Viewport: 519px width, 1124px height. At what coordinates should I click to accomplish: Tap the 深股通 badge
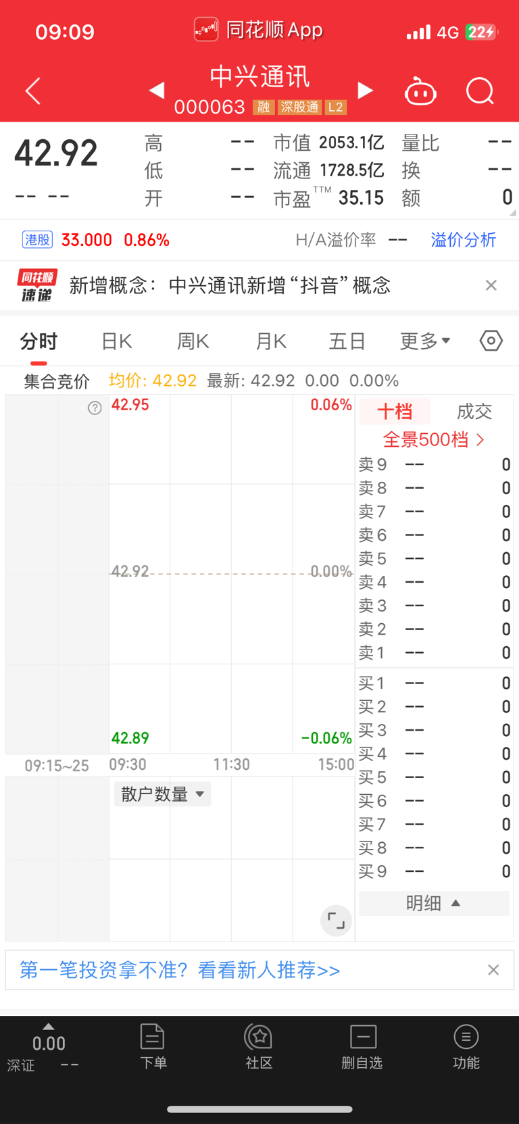pos(299,107)
